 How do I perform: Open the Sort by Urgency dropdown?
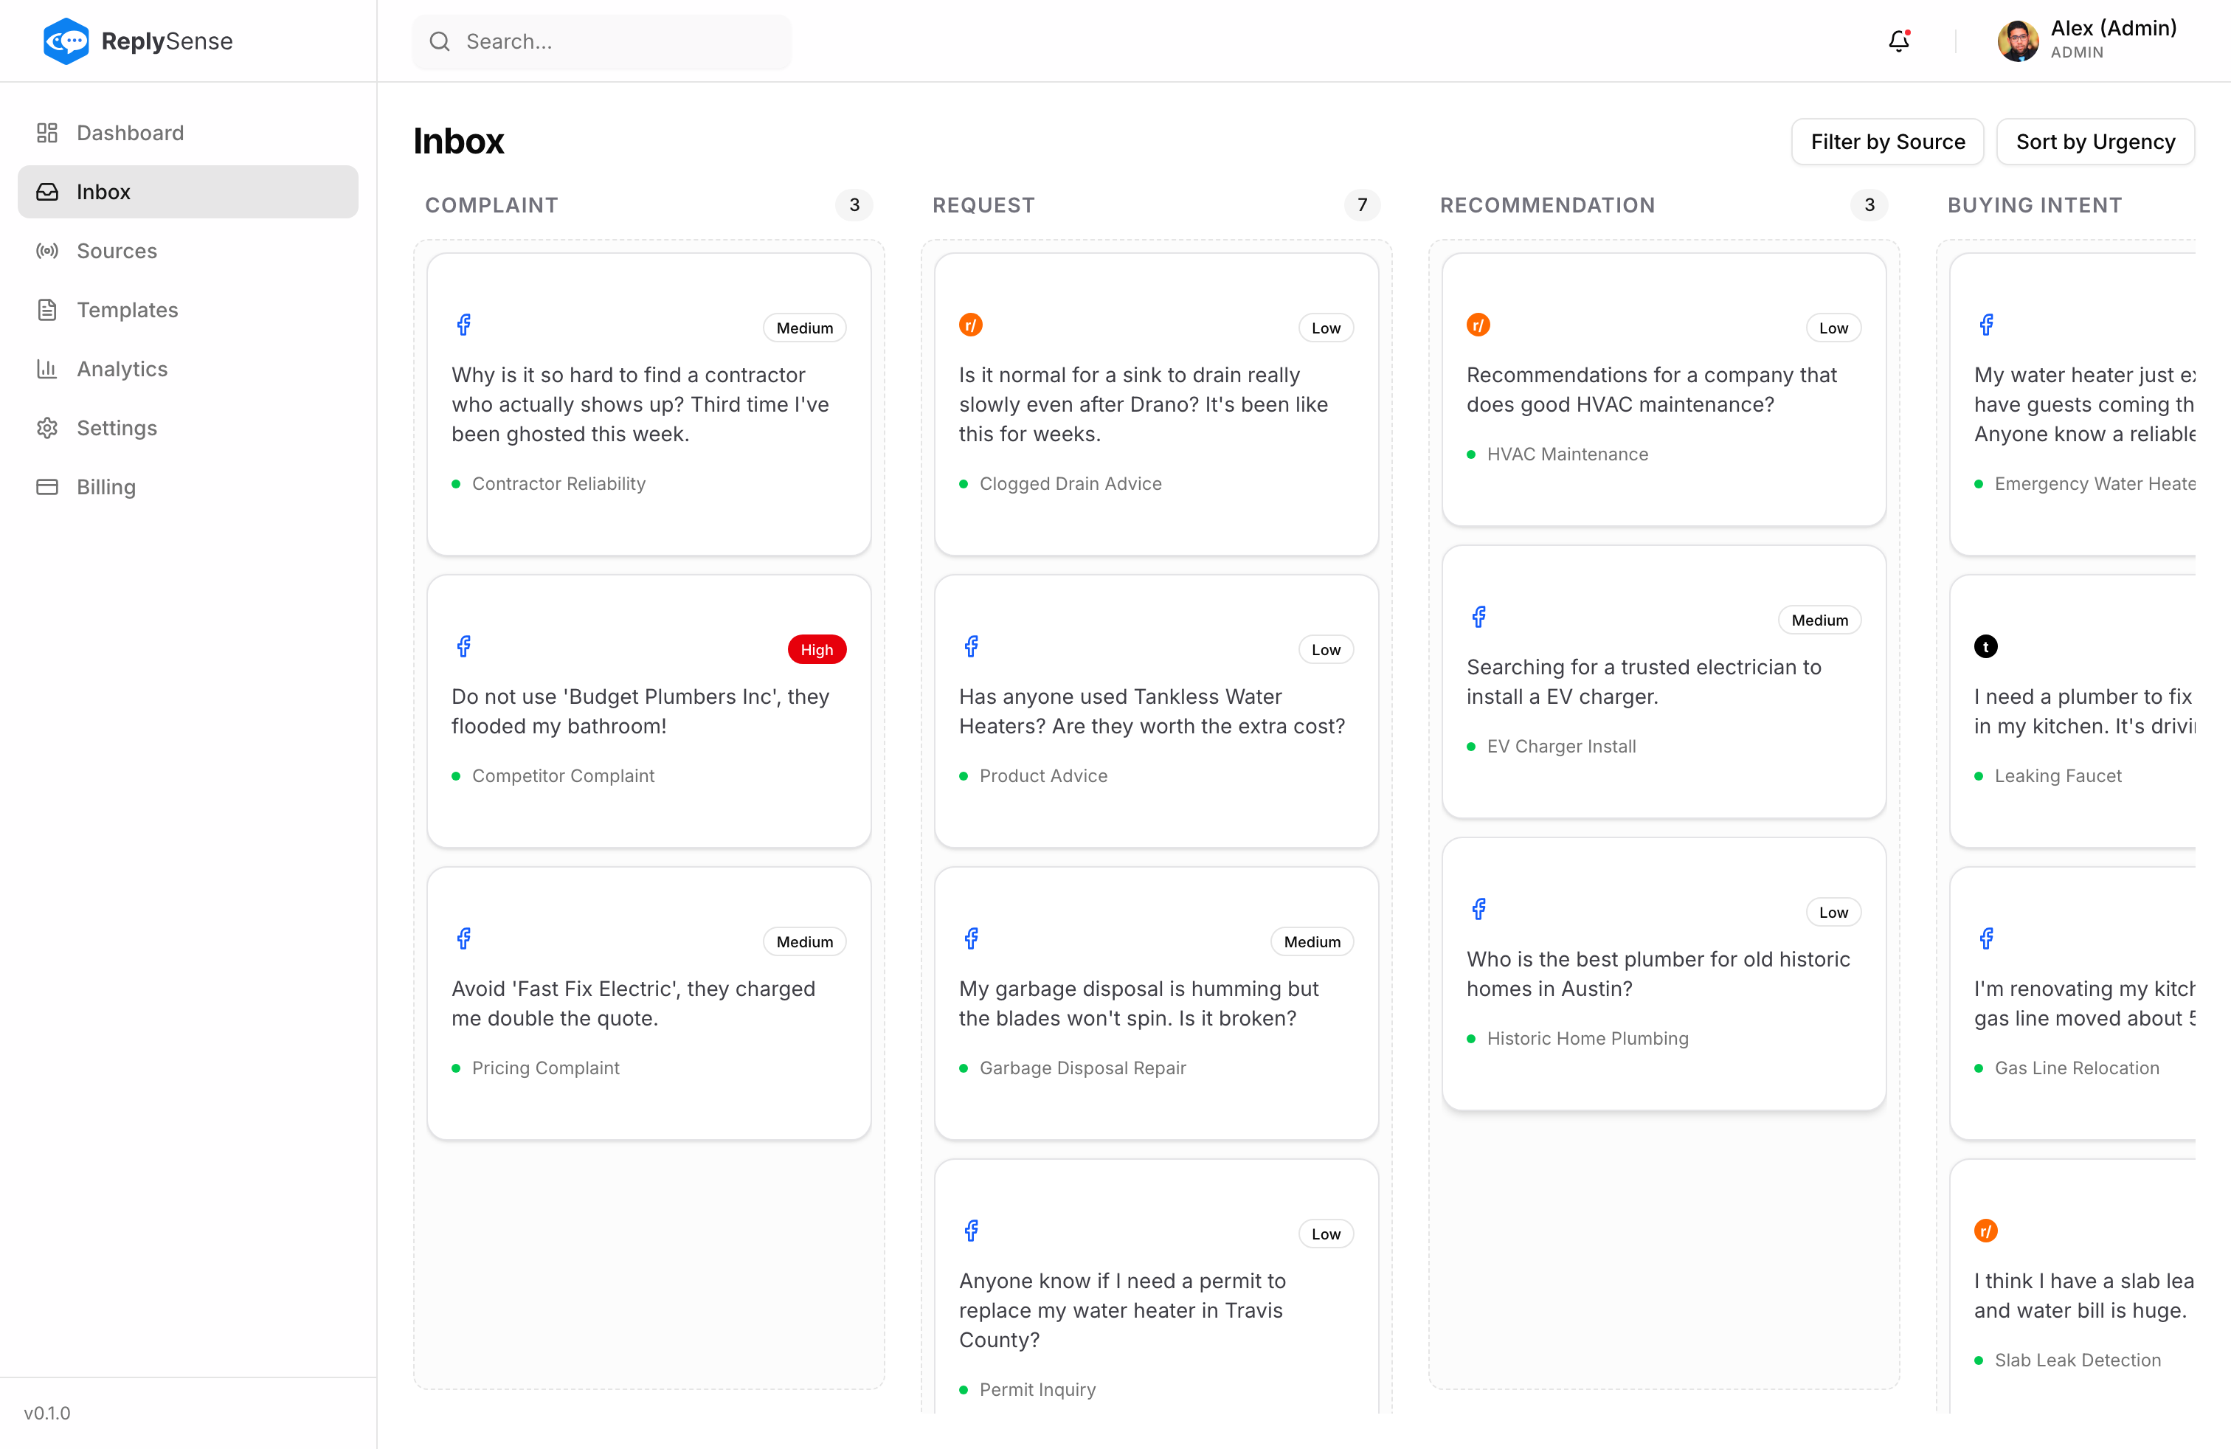click(x=2096, y=142)
